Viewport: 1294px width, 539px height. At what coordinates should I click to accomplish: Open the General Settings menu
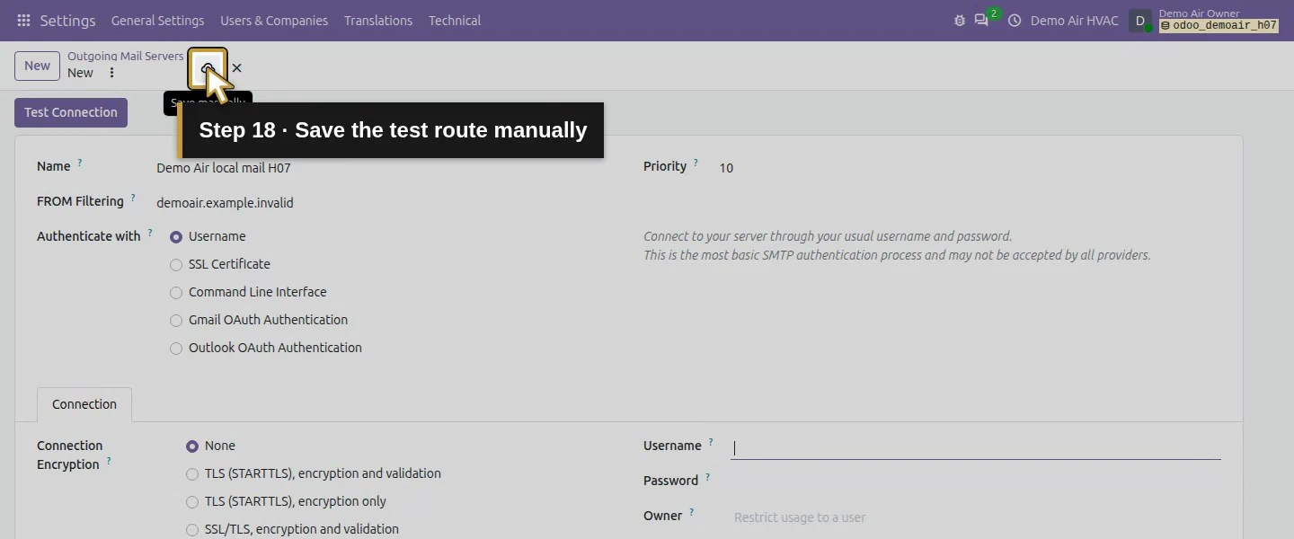(158, 21)
